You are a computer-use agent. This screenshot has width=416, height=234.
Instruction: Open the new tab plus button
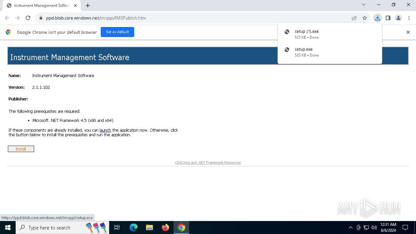[x=88, y=6]
